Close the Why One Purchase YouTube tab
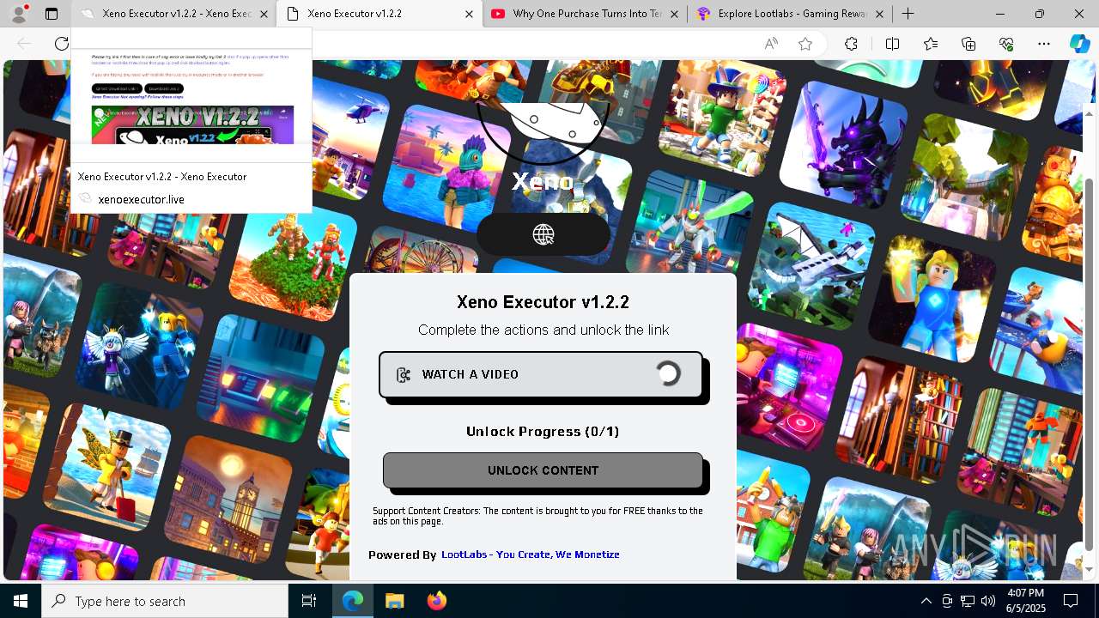 click(x=675, y=14)
